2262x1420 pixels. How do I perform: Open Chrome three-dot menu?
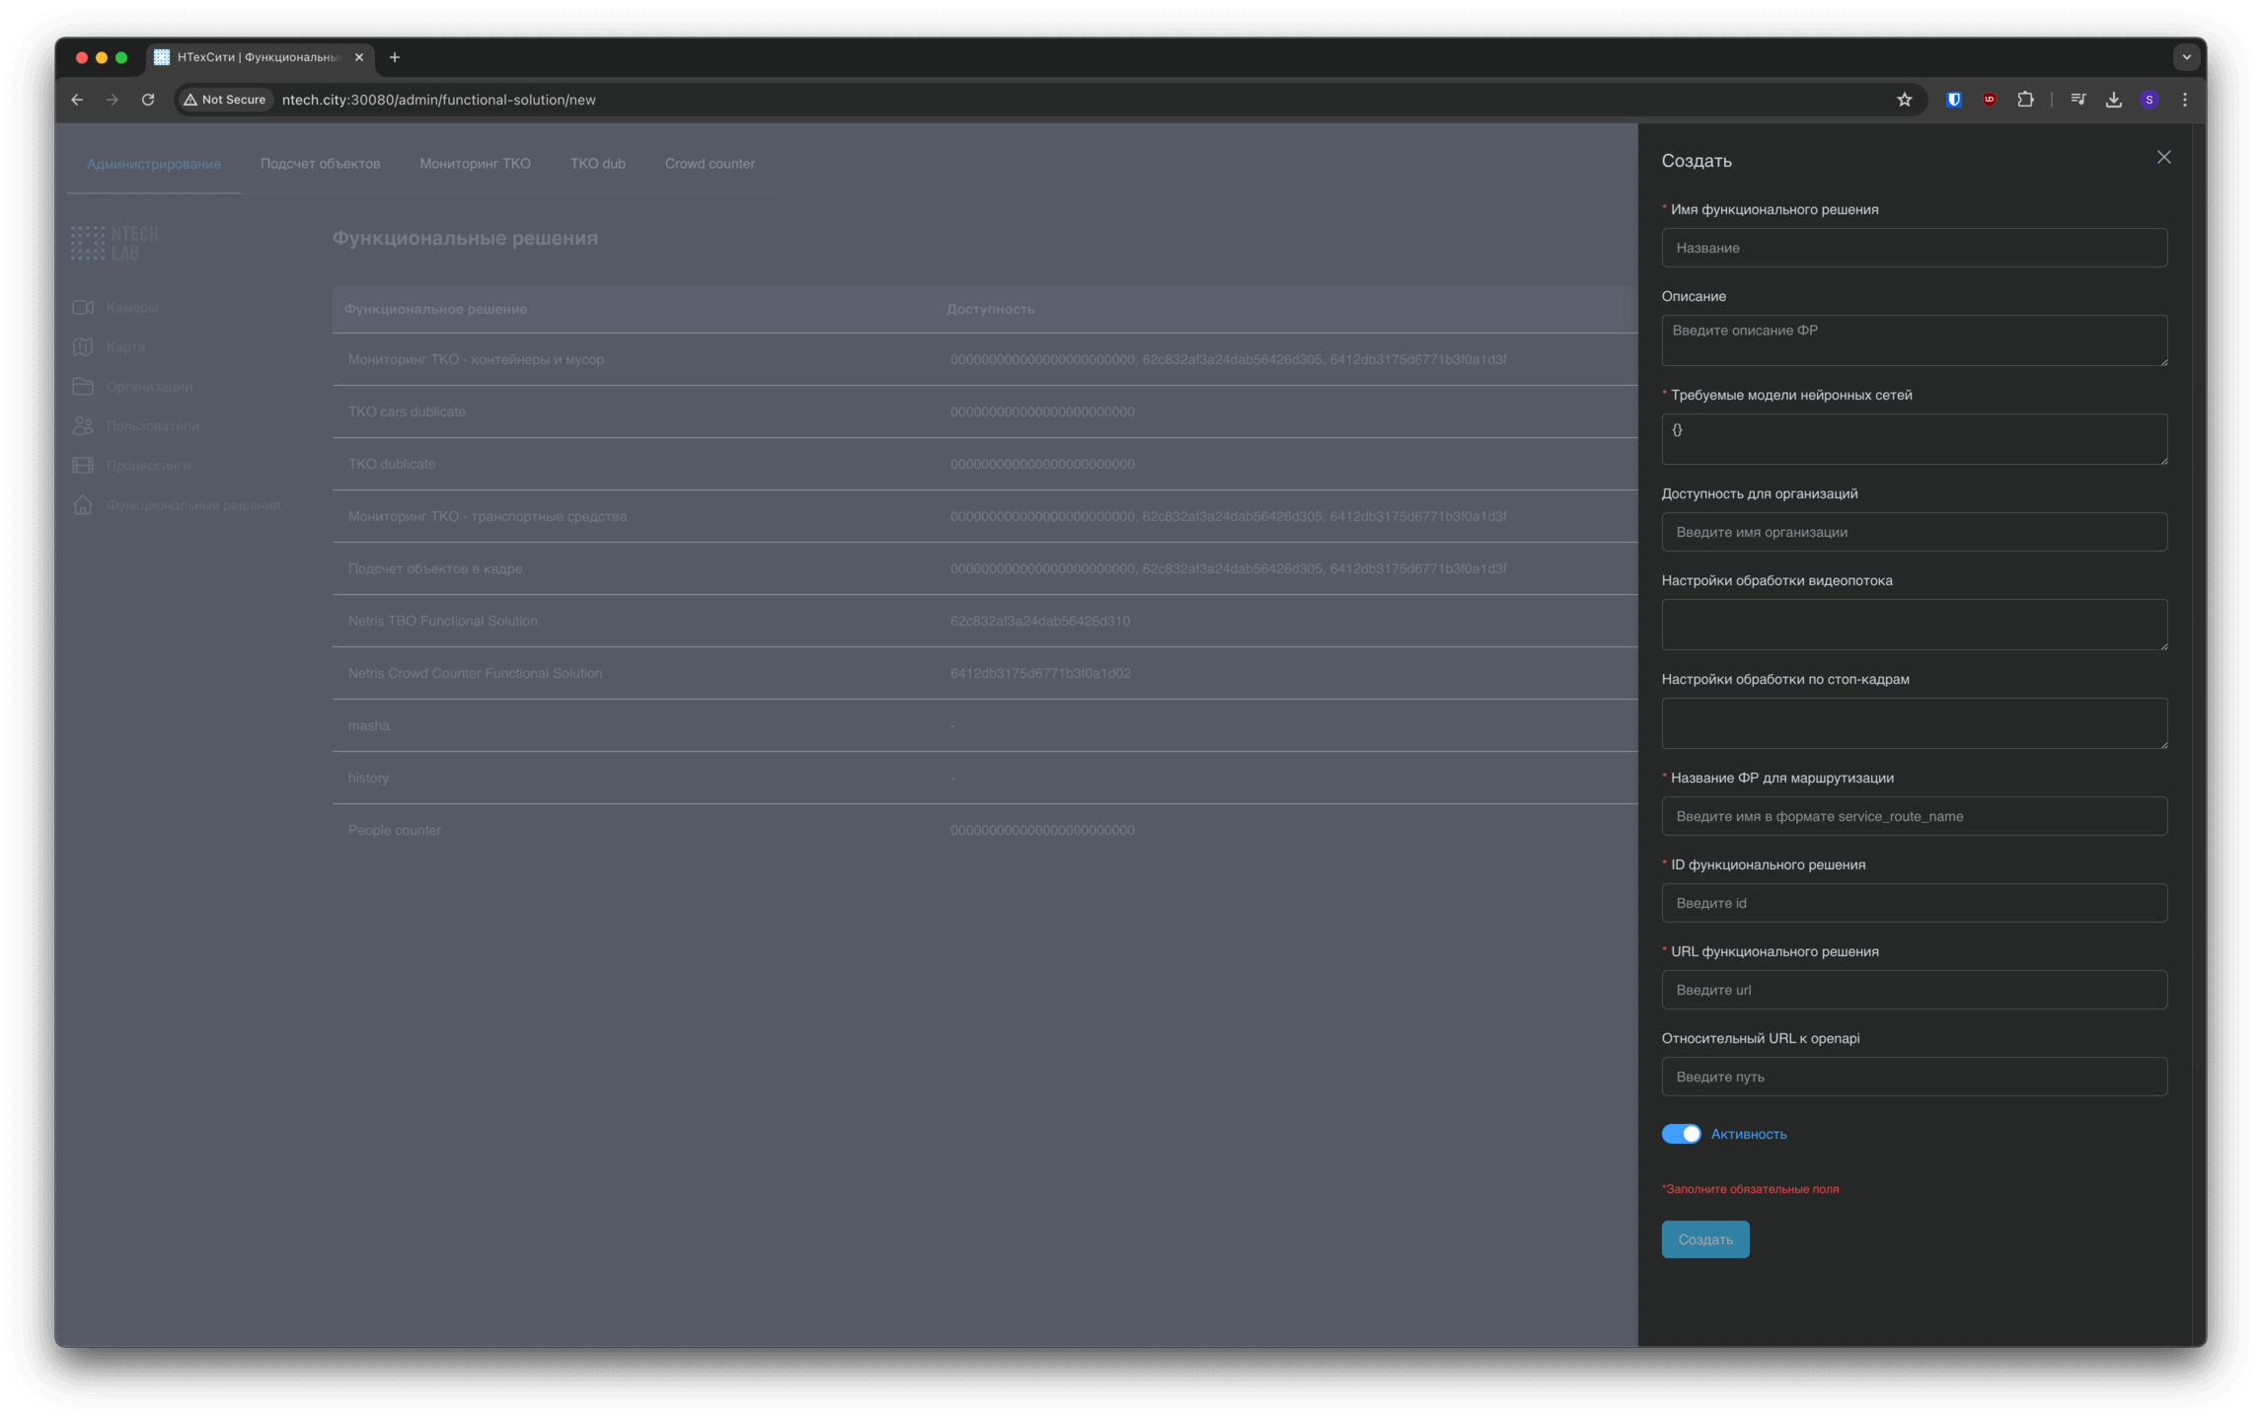pyautogui.click(x=2184, y=100)
